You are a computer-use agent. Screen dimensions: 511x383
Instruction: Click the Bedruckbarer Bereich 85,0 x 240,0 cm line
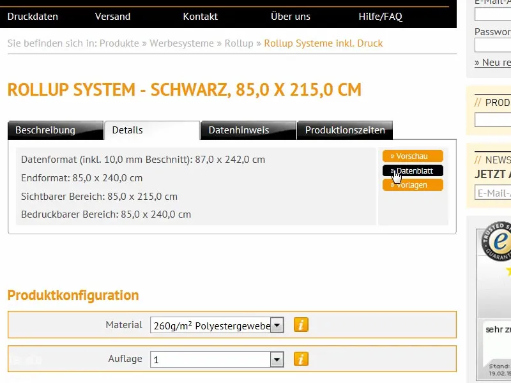pos(106,214)
